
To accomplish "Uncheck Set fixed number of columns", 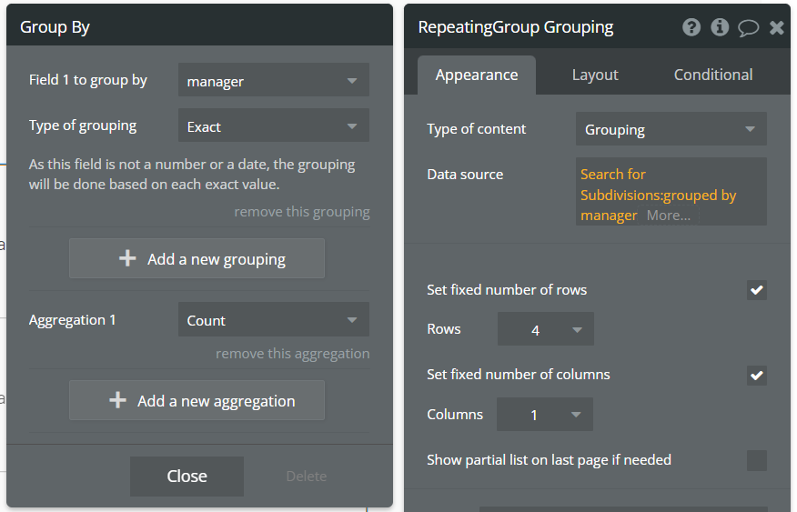I will click(x=756, y=375).
